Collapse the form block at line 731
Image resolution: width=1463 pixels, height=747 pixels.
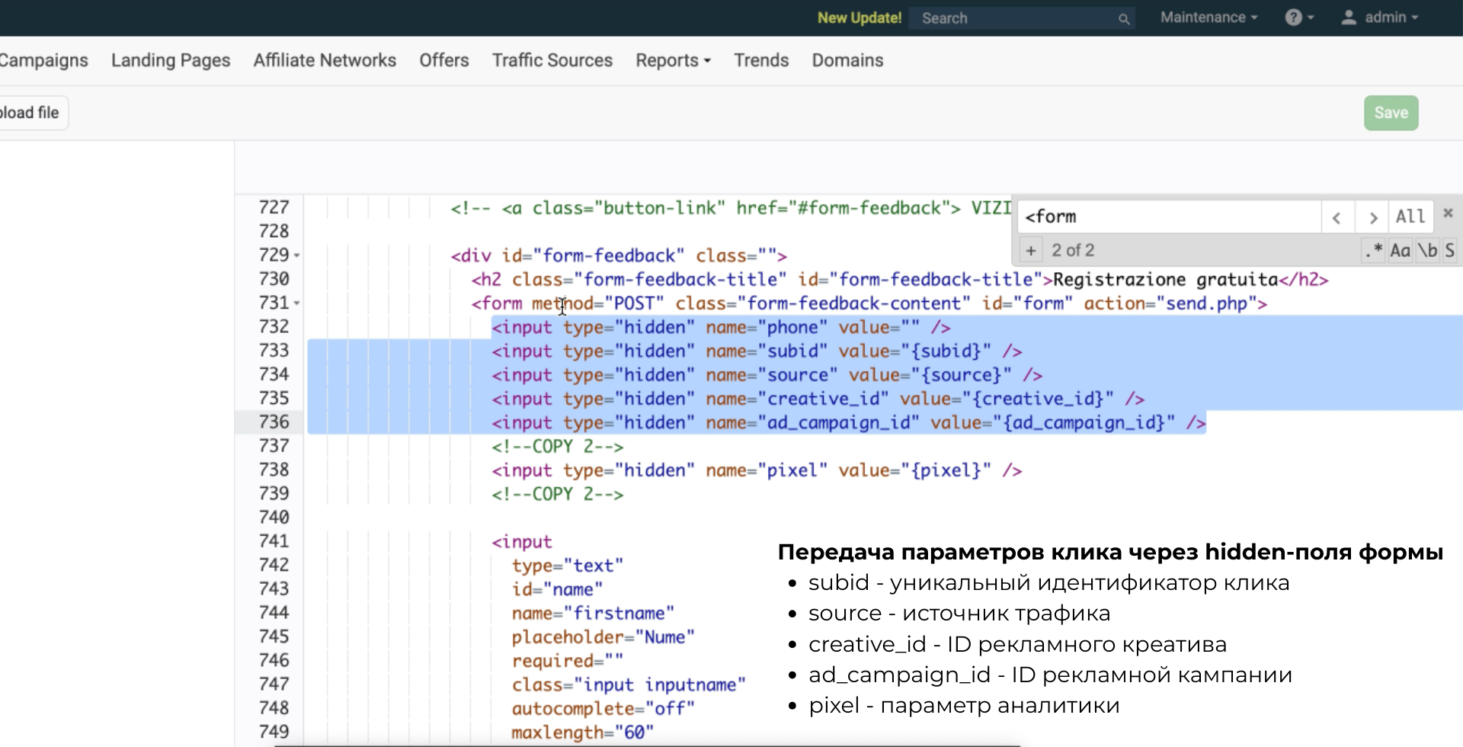296,303
